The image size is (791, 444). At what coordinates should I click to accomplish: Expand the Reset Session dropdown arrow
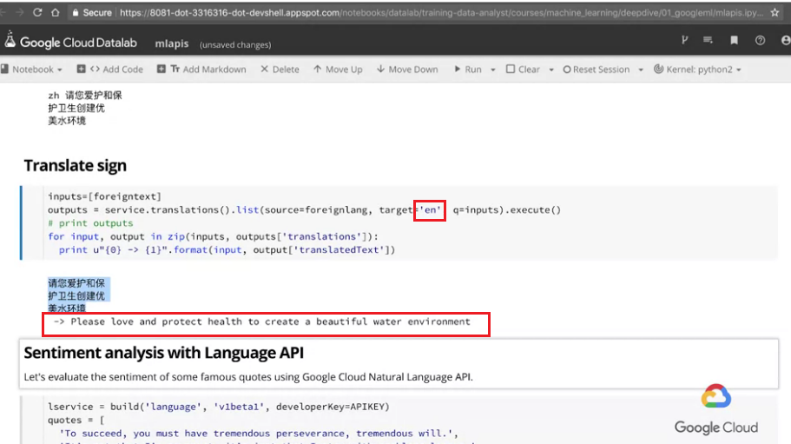coord(641,70)
